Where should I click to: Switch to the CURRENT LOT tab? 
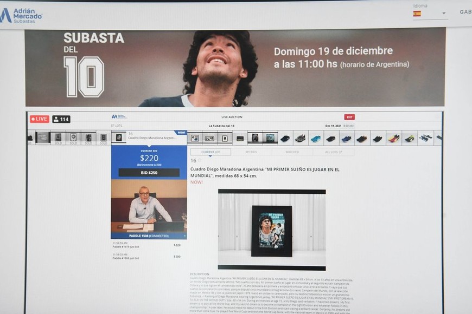(x=209, y=152)
